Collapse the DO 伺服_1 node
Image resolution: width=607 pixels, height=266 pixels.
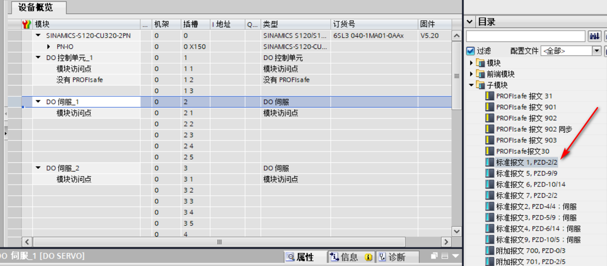pos(38,102)
